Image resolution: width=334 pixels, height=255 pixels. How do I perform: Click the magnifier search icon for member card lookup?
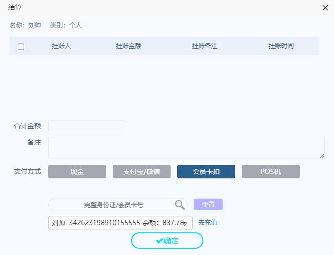coord(180,205)
